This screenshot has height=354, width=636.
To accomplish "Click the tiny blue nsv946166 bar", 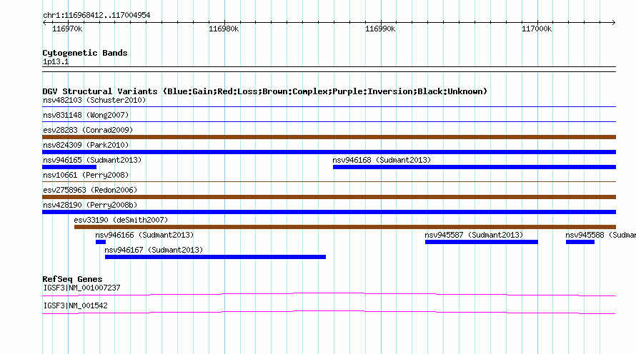I will tap(101, 242).
